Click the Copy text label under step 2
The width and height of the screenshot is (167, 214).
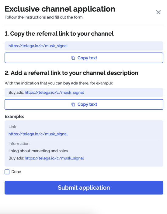tap(87, 104)
